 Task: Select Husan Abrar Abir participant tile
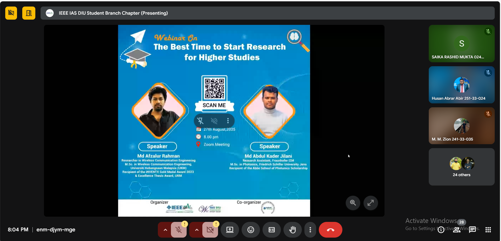tap(462, 85)
